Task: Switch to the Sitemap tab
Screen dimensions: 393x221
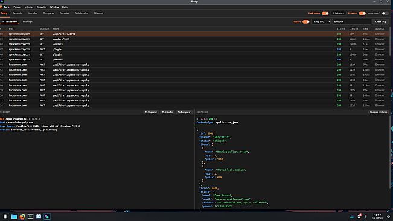Action: (98, 13)
